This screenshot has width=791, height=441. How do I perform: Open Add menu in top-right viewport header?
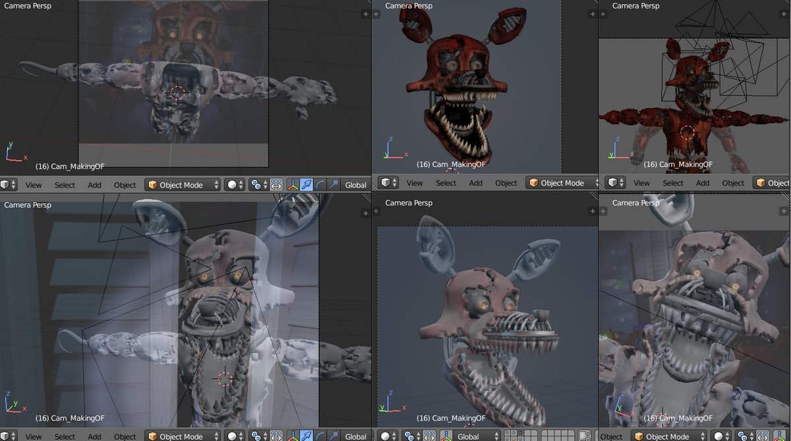click(703, 183)
